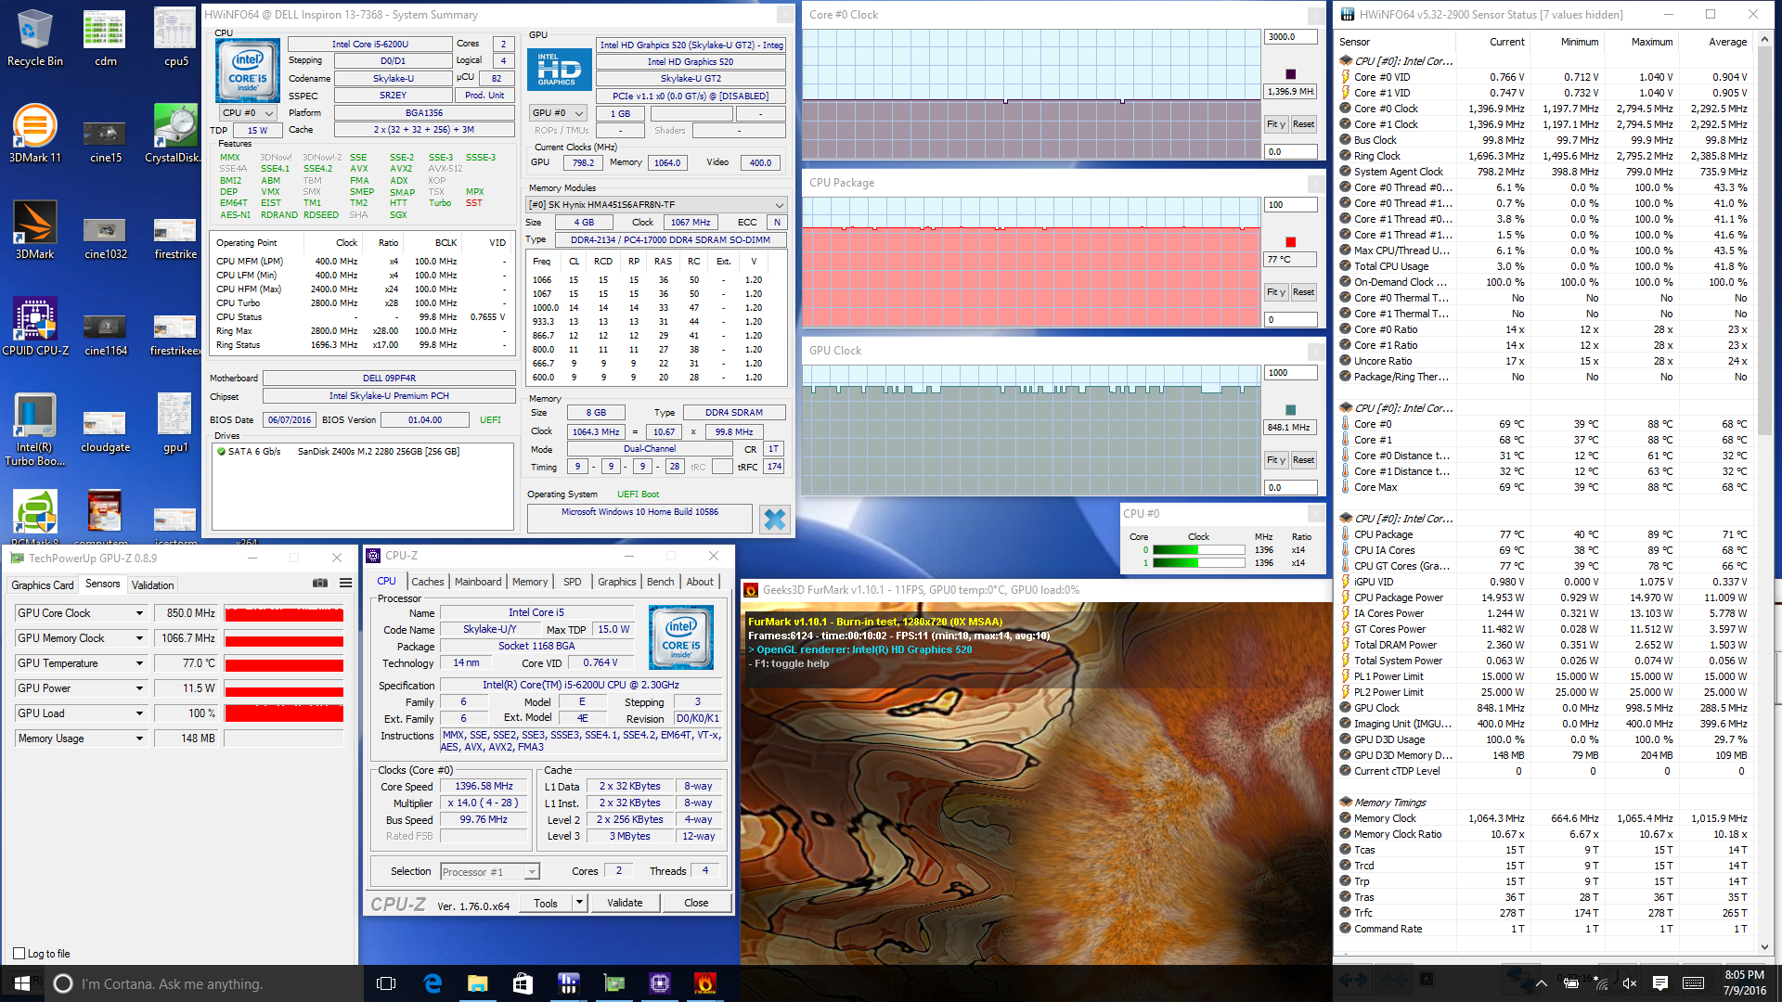Click the teal color swatch in GPU Clock graph
This screenshot has height=1002, width=1782.
coord(1290,410)
